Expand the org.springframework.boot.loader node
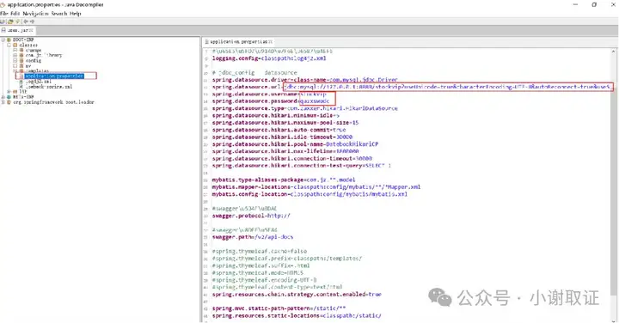Screen dimensions: 619x323 pos(3,101)
